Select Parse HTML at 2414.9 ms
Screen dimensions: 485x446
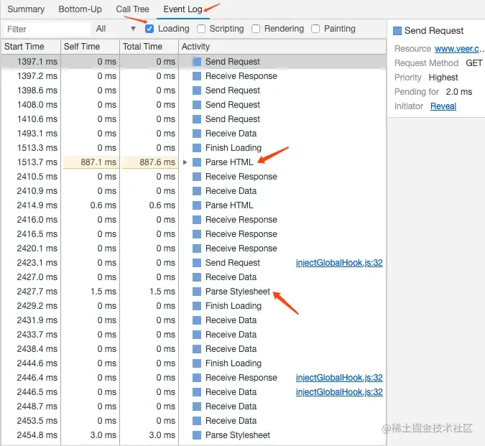(193, 205)
